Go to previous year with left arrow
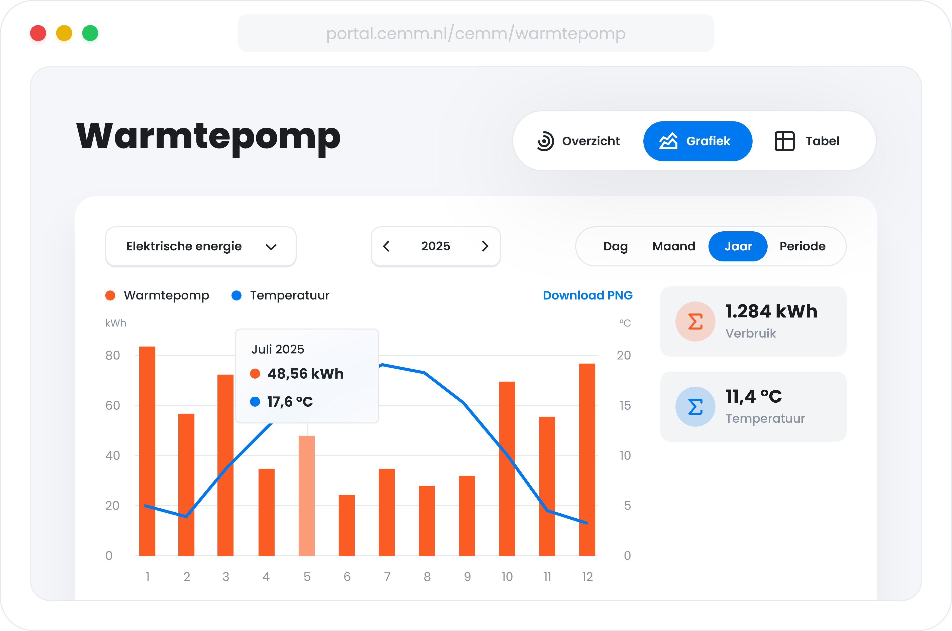Viewport: 952px width, 631px height. [386, 246]
